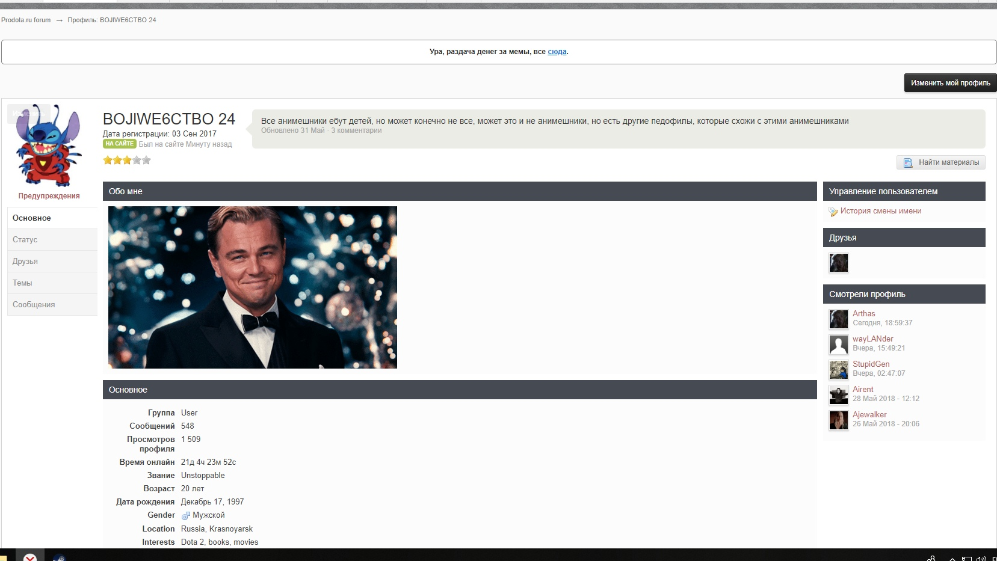Click the Steam icon in the taskbar
997x561 pixels.
pyautogui.click(x=60, y=558)
